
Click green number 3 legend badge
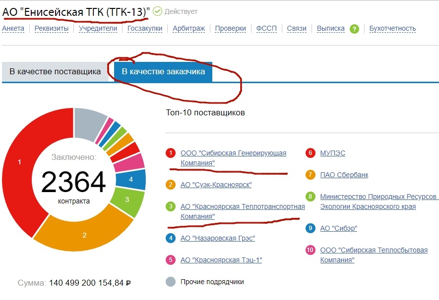(171, 206)
